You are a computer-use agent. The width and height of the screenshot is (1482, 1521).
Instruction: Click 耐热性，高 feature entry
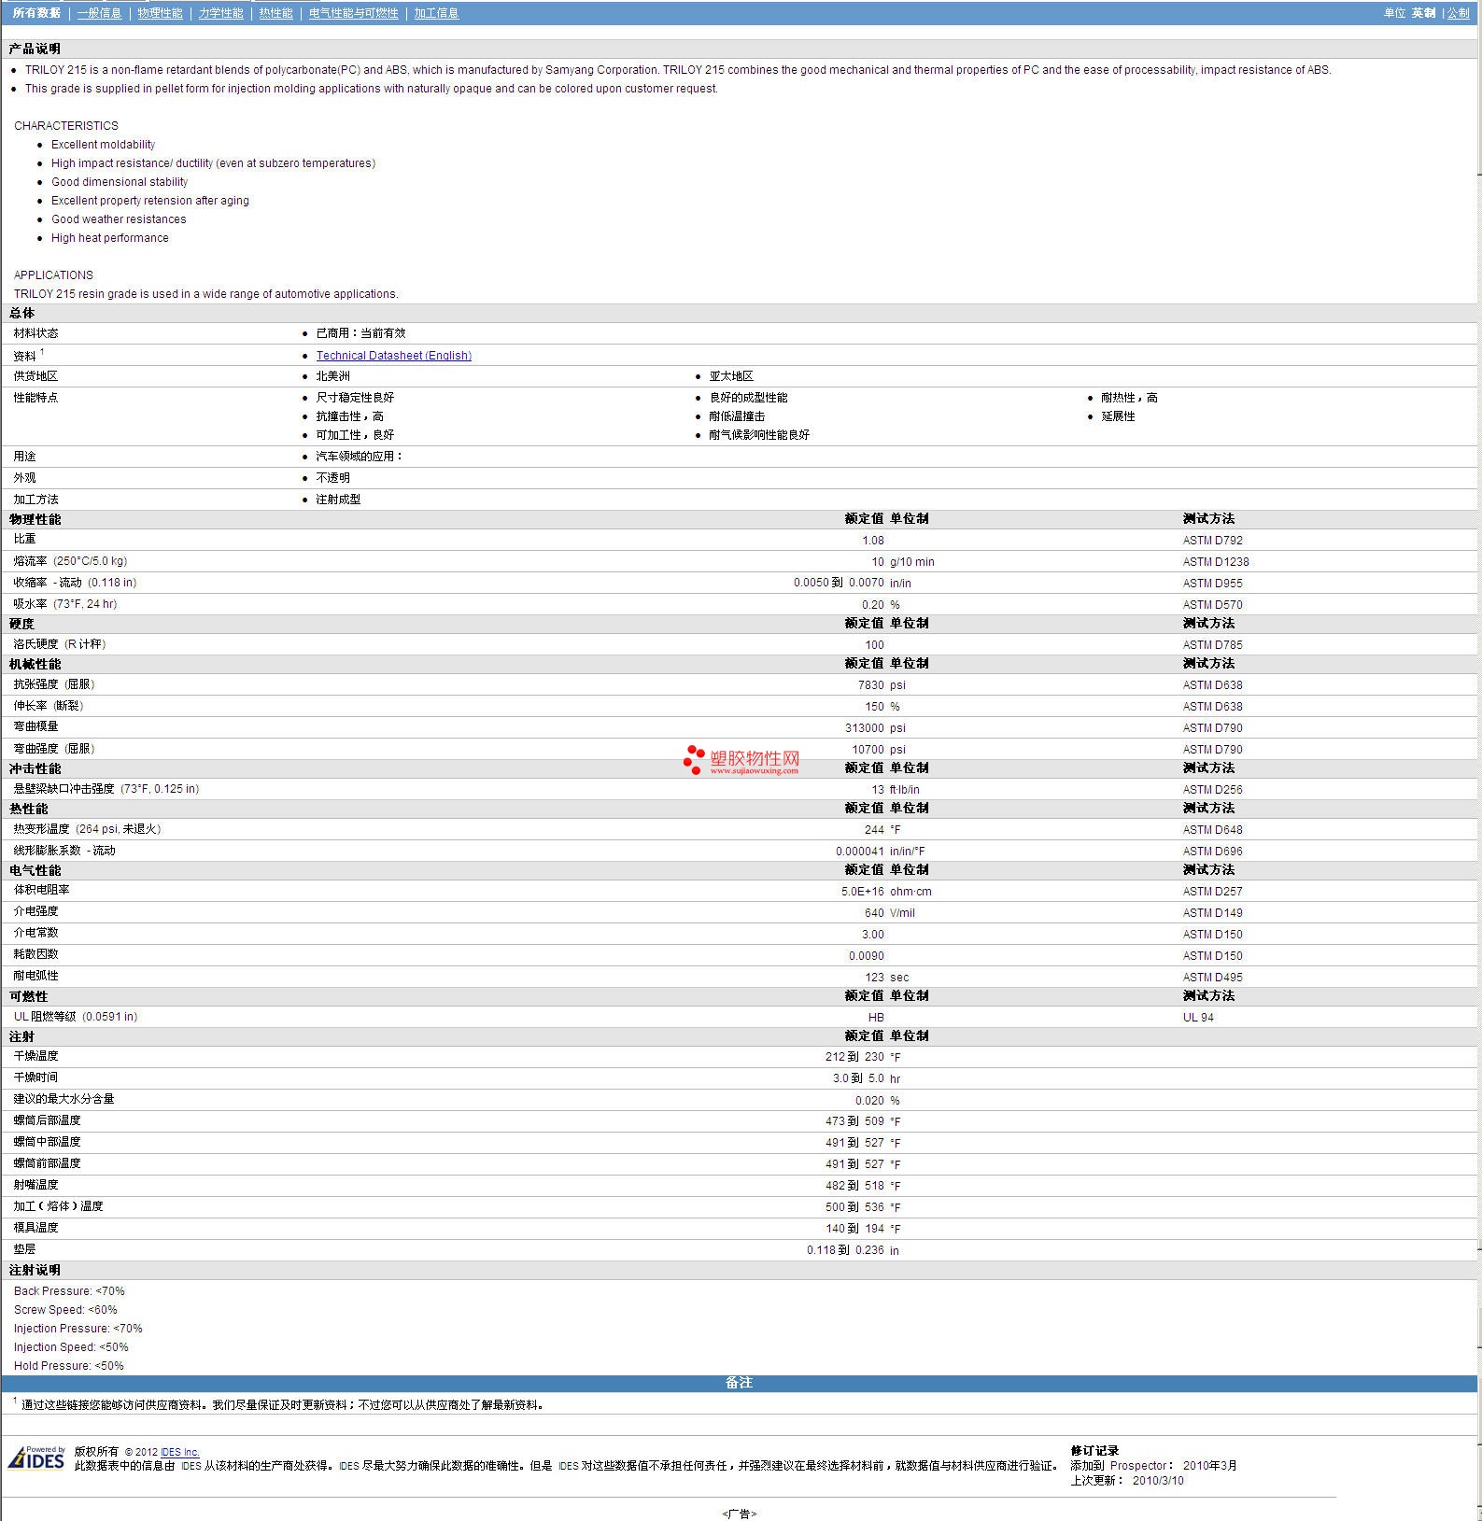[1129, 398]
